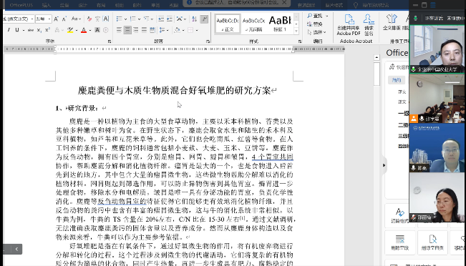Viewport: 466px width, 266px height.
Task: Click the increase font size icon
Action: coord(56,19)
